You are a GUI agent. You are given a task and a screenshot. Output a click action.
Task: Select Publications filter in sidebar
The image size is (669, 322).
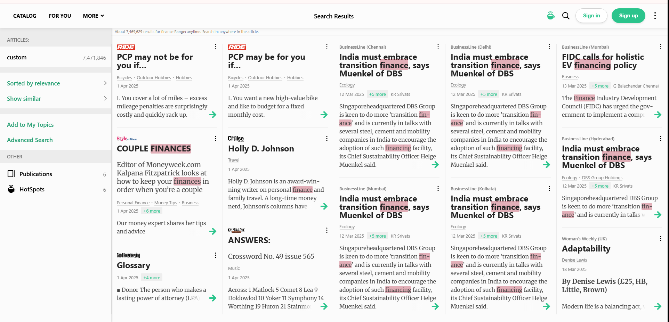(x=35, y=174)
